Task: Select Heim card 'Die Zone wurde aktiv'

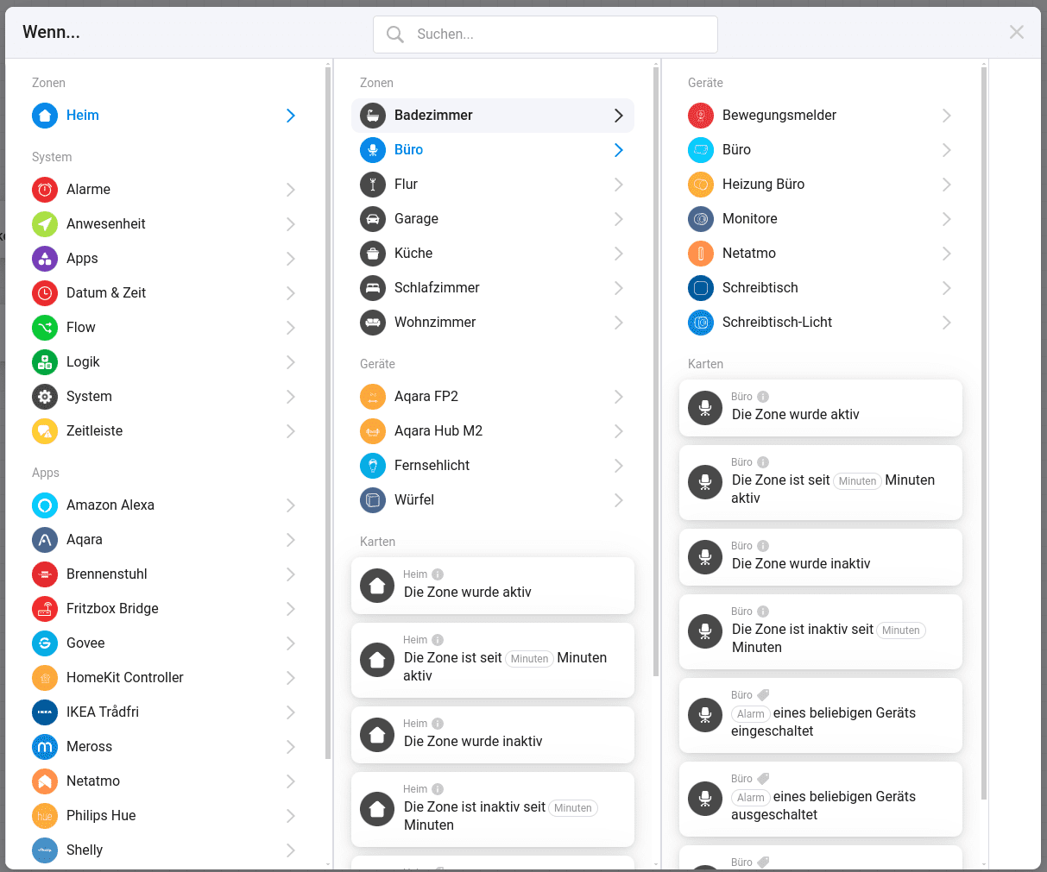Action: pos(492,585)
